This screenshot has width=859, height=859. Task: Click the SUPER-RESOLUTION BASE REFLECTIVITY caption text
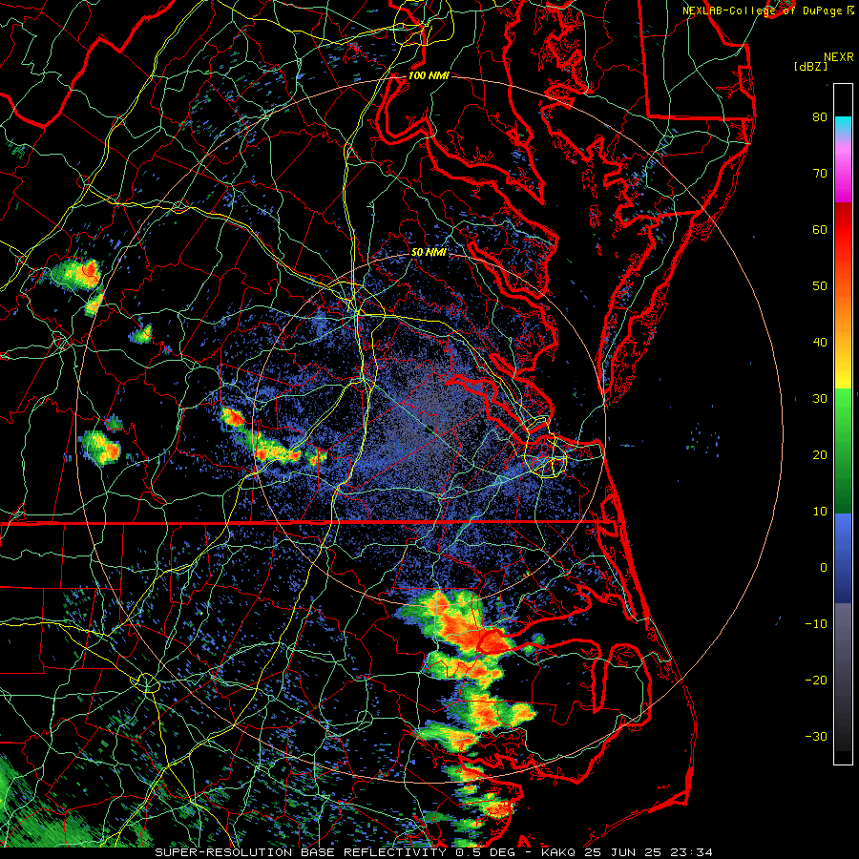point(301,852)
